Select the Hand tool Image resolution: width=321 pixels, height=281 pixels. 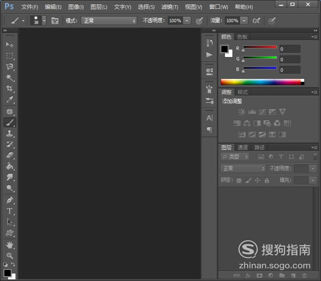pyautogui.click(x=9, y=245)
